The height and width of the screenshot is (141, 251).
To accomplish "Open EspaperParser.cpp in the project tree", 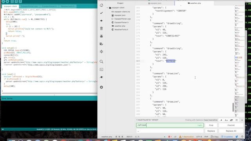I will 121,19.
